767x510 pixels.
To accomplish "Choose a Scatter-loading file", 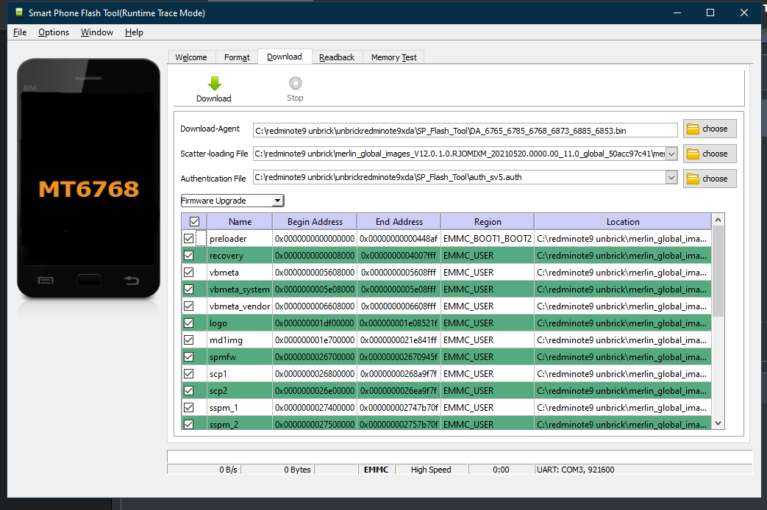I will tap(710, 154).
